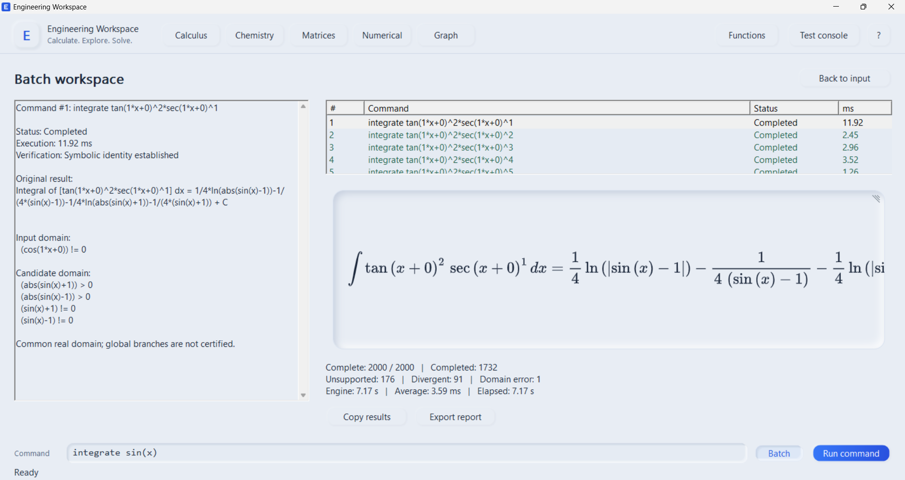Click the Status column header
This screenshot has height=480, width=905.
(794, 108)
